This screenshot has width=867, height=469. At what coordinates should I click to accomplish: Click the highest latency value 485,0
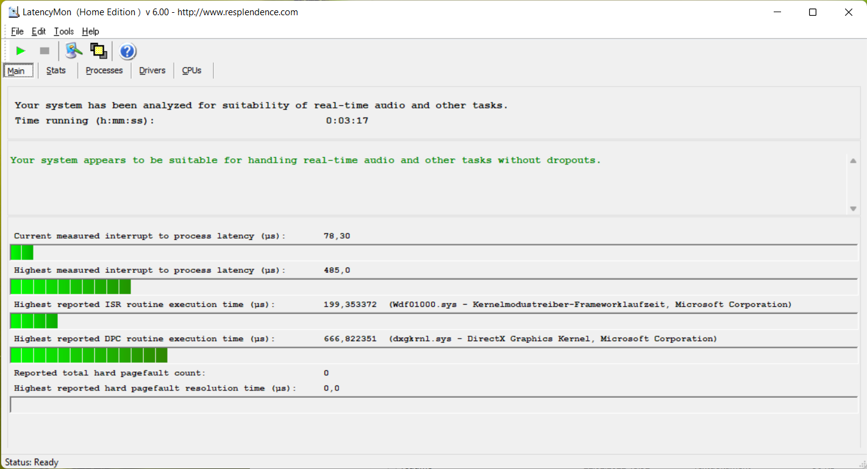coord(337,270)
